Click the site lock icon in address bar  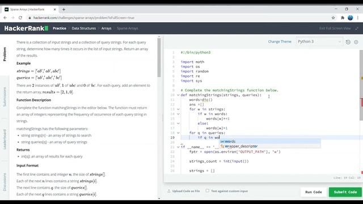pyautogui.click(x=29, y=18)
